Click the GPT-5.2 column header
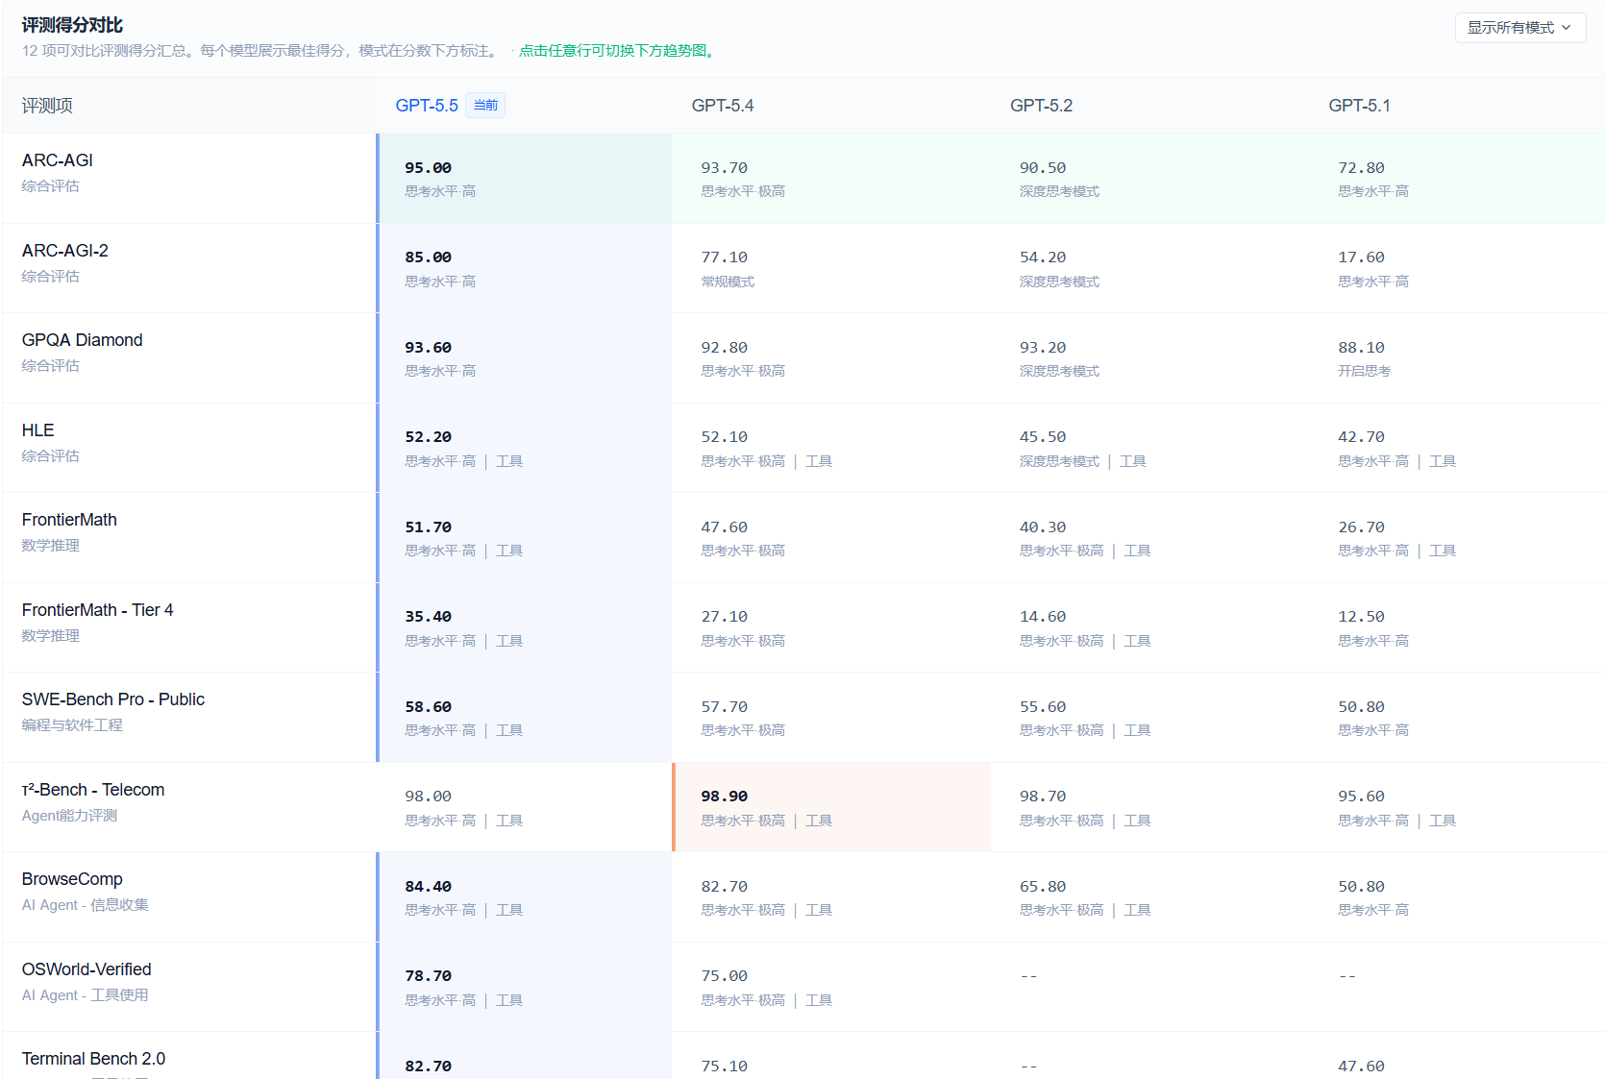 (x=1041, y=106)
